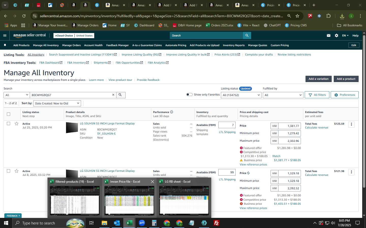Toggle Show only Favorites switch
The image size is (366, 228).
tap(189, 94)
